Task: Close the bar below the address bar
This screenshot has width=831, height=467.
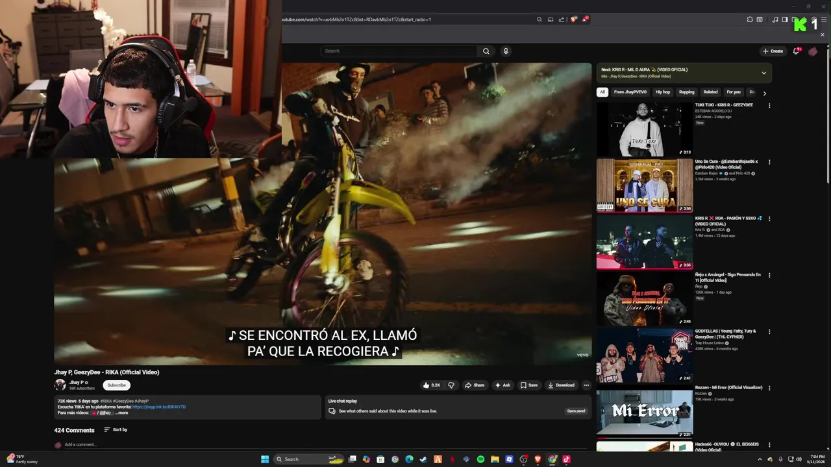Action: [822, 34]
